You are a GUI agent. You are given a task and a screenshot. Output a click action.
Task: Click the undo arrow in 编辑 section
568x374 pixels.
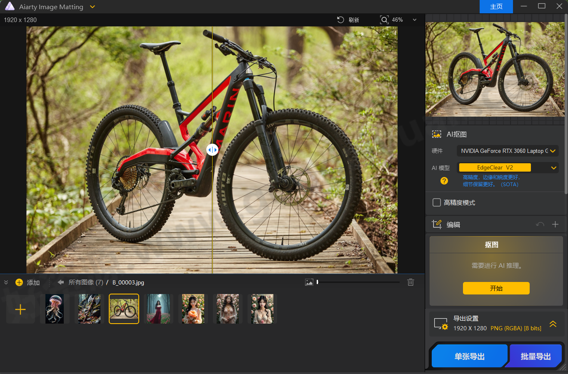click(x=540, y=224)
